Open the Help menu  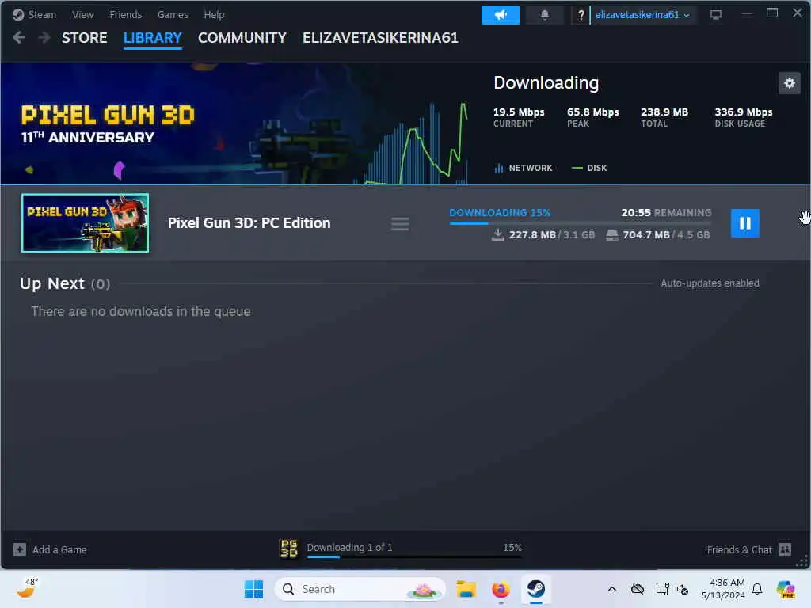pyautogui.click(x=214, y=14)
